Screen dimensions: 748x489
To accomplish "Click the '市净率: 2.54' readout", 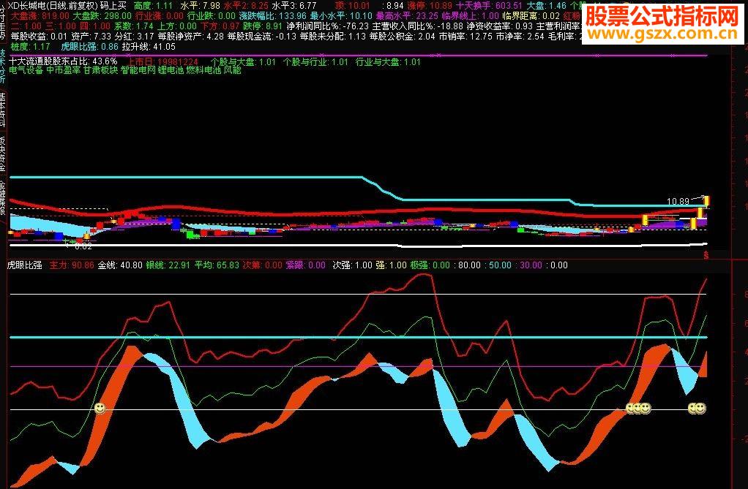I will (520, 37).
